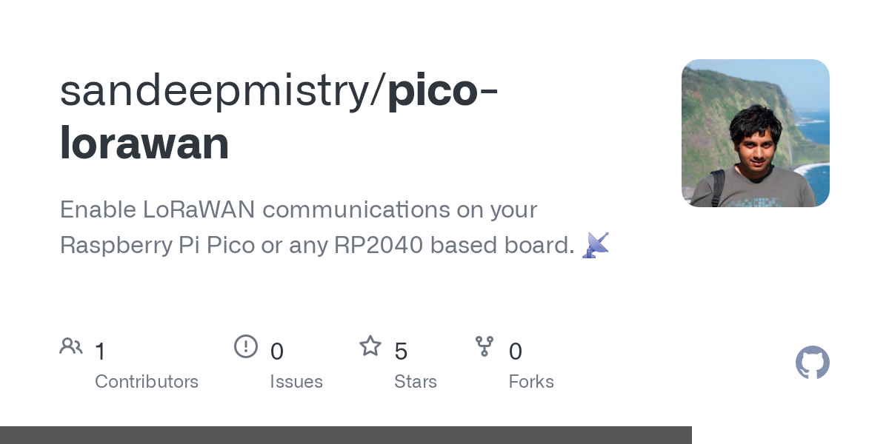
Task: Click the Forks branch icon
Action: 485,346
